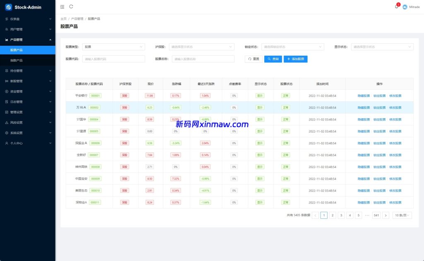Collapse the sidebar with the menu fold icon
The height and width of the screenshot is (261, 424).
62,7
